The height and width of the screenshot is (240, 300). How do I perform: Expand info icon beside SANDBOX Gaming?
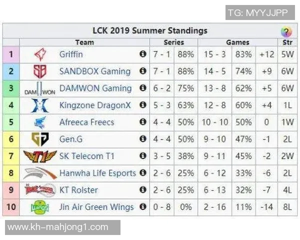coord(143,71)
